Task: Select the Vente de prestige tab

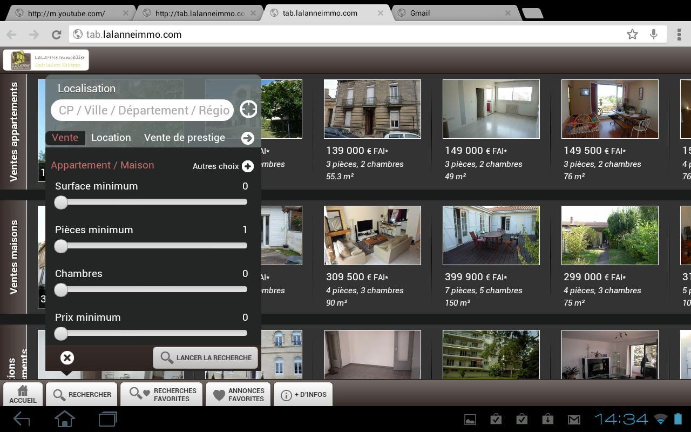Action: 185,138
